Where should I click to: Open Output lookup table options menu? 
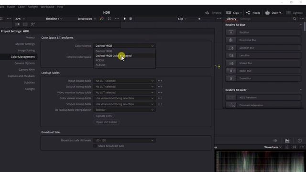tap(160, 86)
